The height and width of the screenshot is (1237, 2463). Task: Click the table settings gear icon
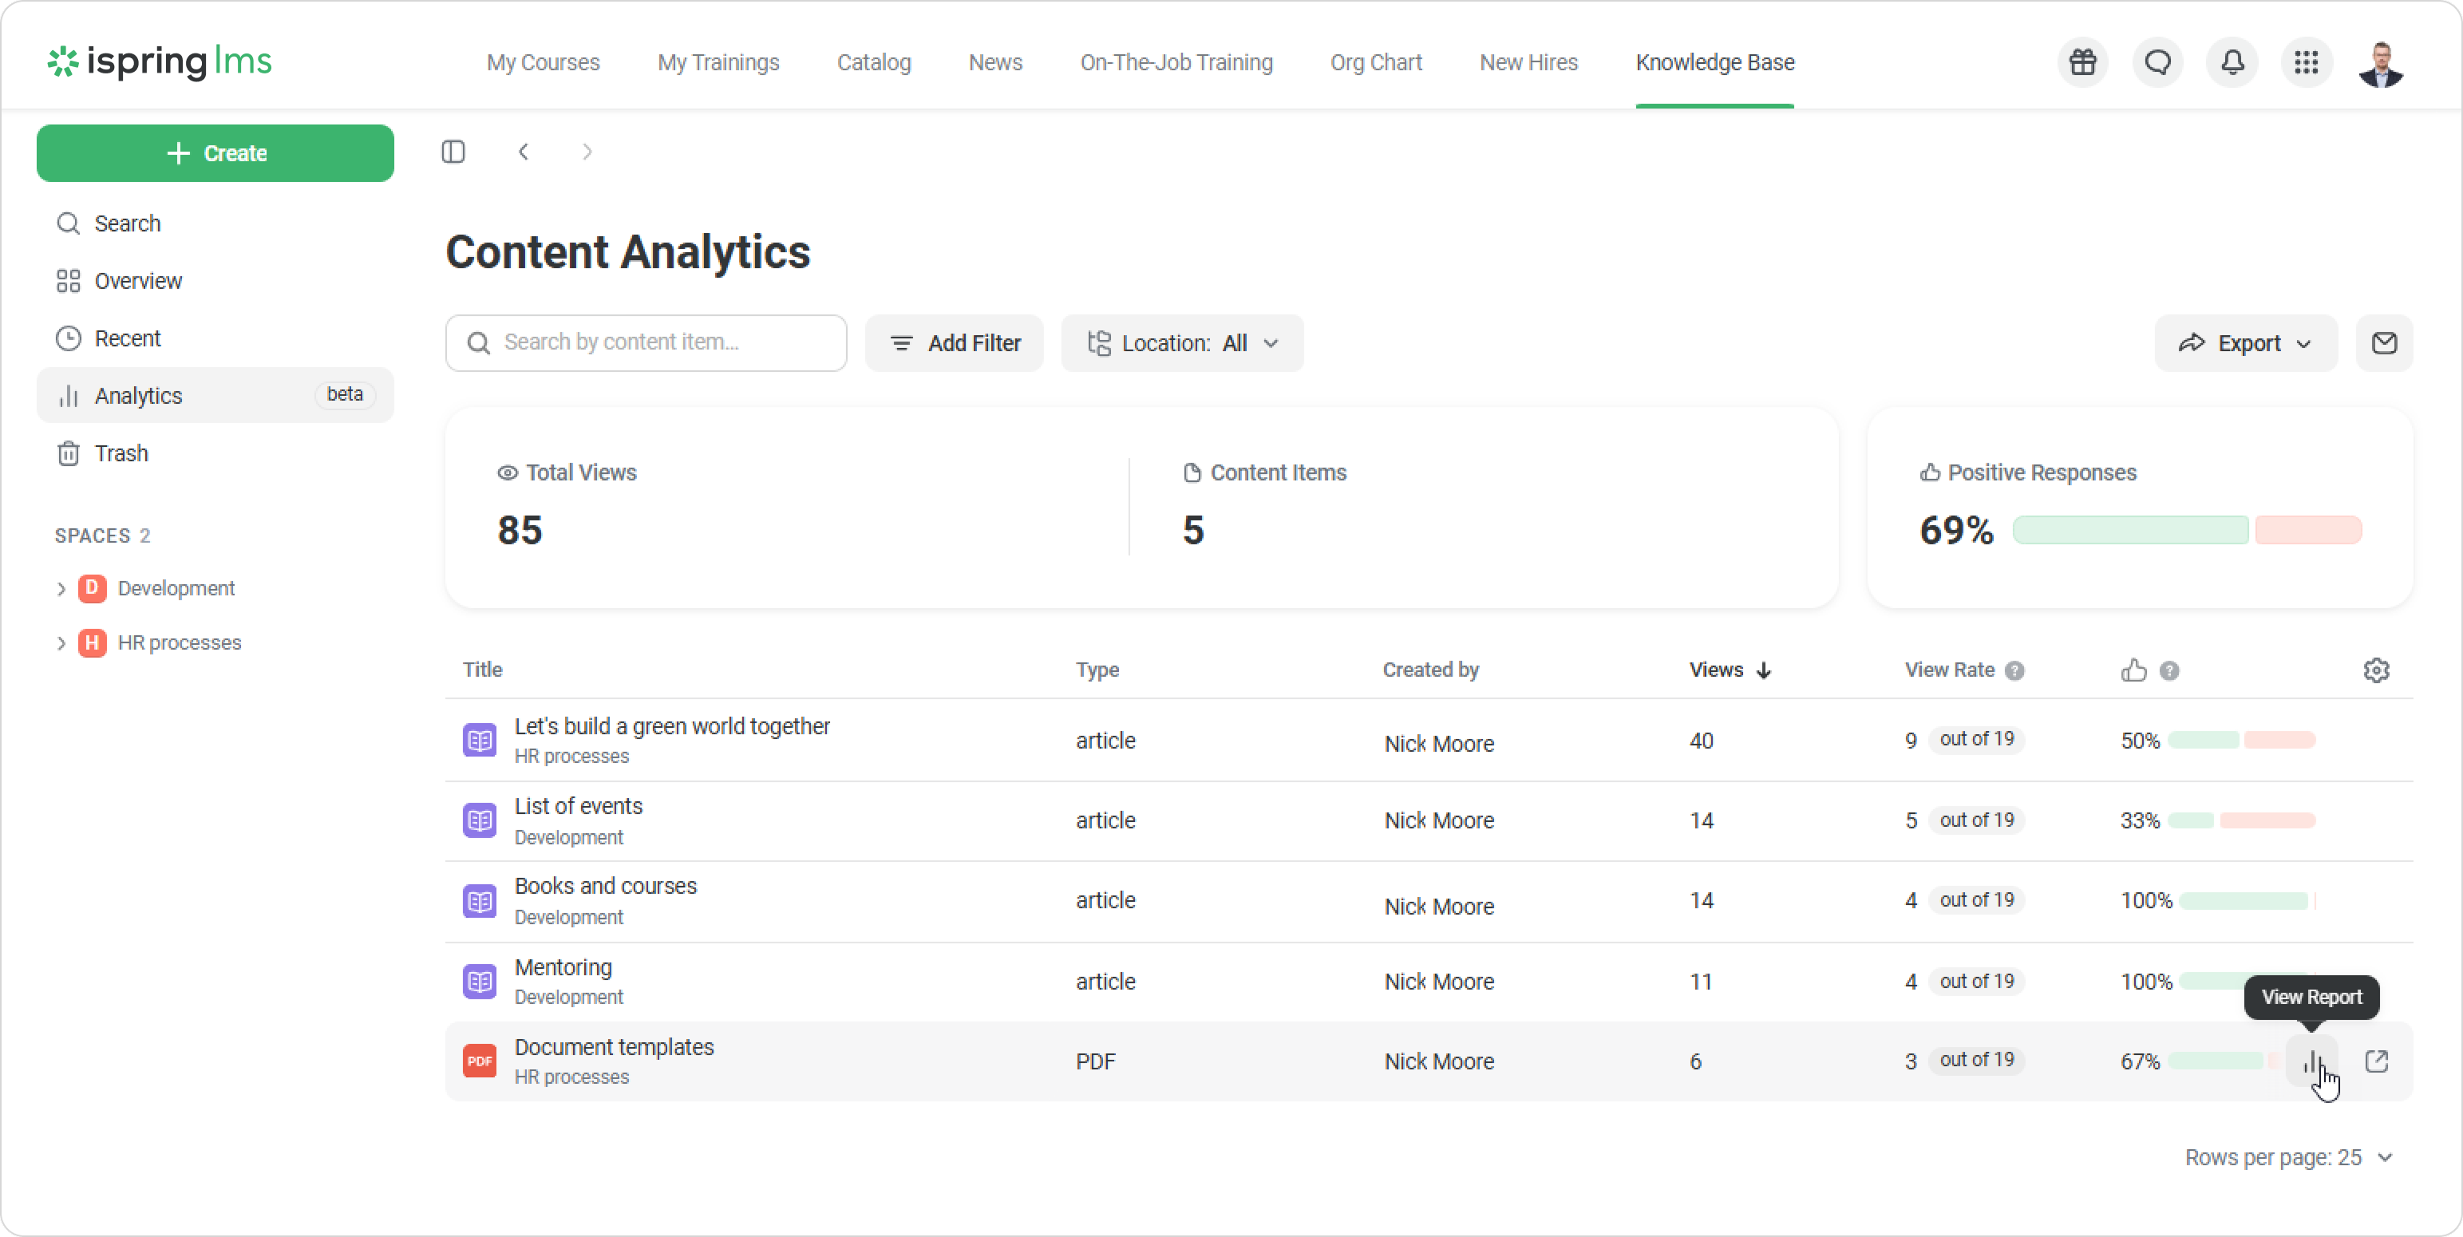point(2376,670)
